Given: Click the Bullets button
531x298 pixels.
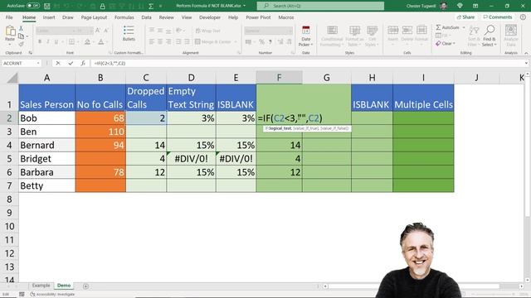Looking at the screenshot, I should click(x=129, y=33).
